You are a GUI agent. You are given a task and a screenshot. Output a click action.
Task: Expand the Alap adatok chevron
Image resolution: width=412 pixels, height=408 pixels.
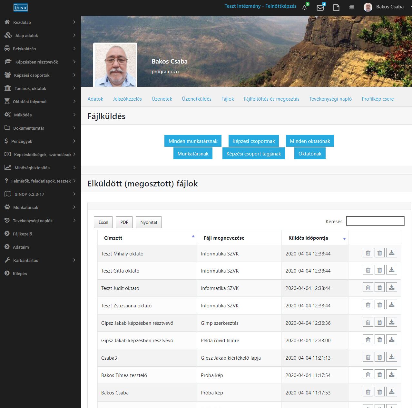pyautogui.click(x=74, y=35)
